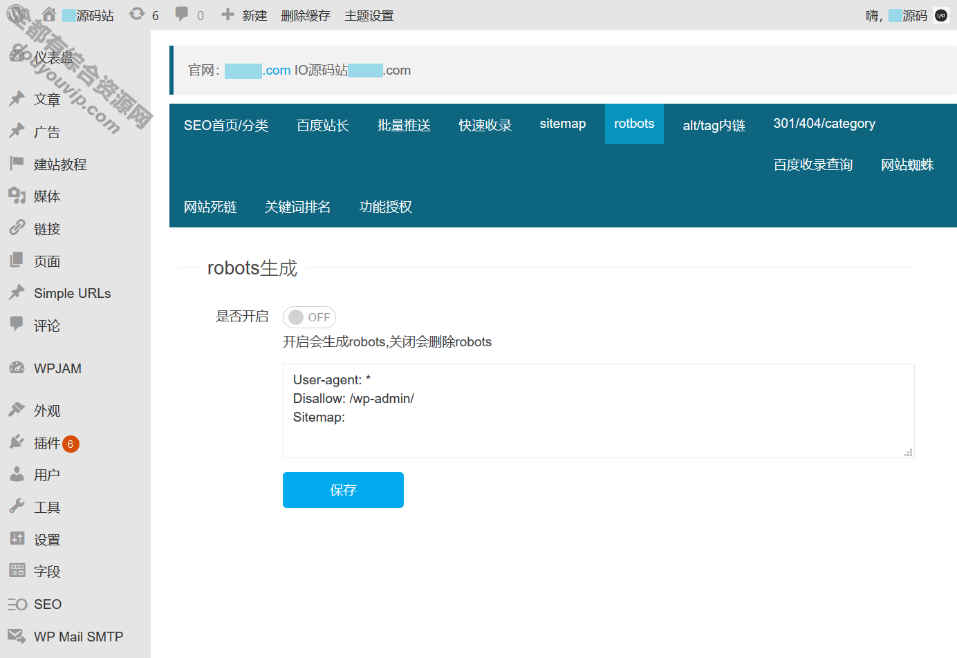The width and height of the screenshot is (957, 658).
Task: Click the 源码站 site name in admin bar
Action: click(88, 15)
